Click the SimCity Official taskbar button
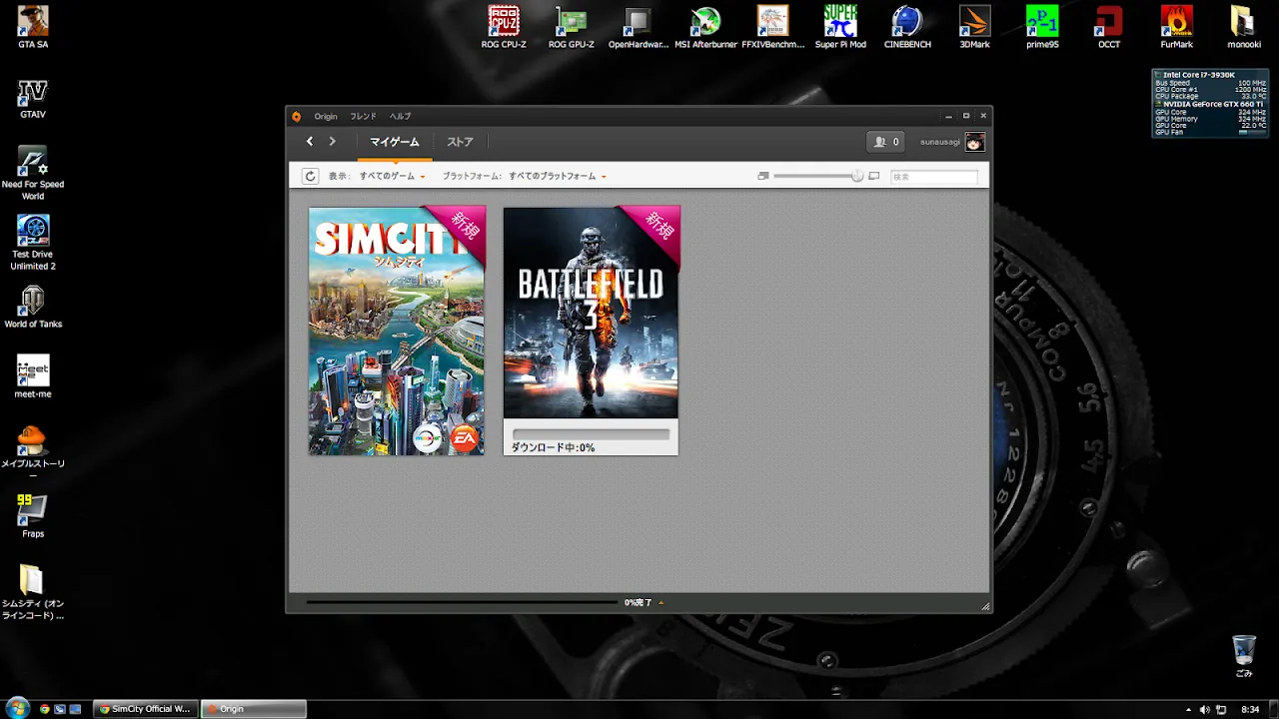1279x719 pixels. (146, 709)
